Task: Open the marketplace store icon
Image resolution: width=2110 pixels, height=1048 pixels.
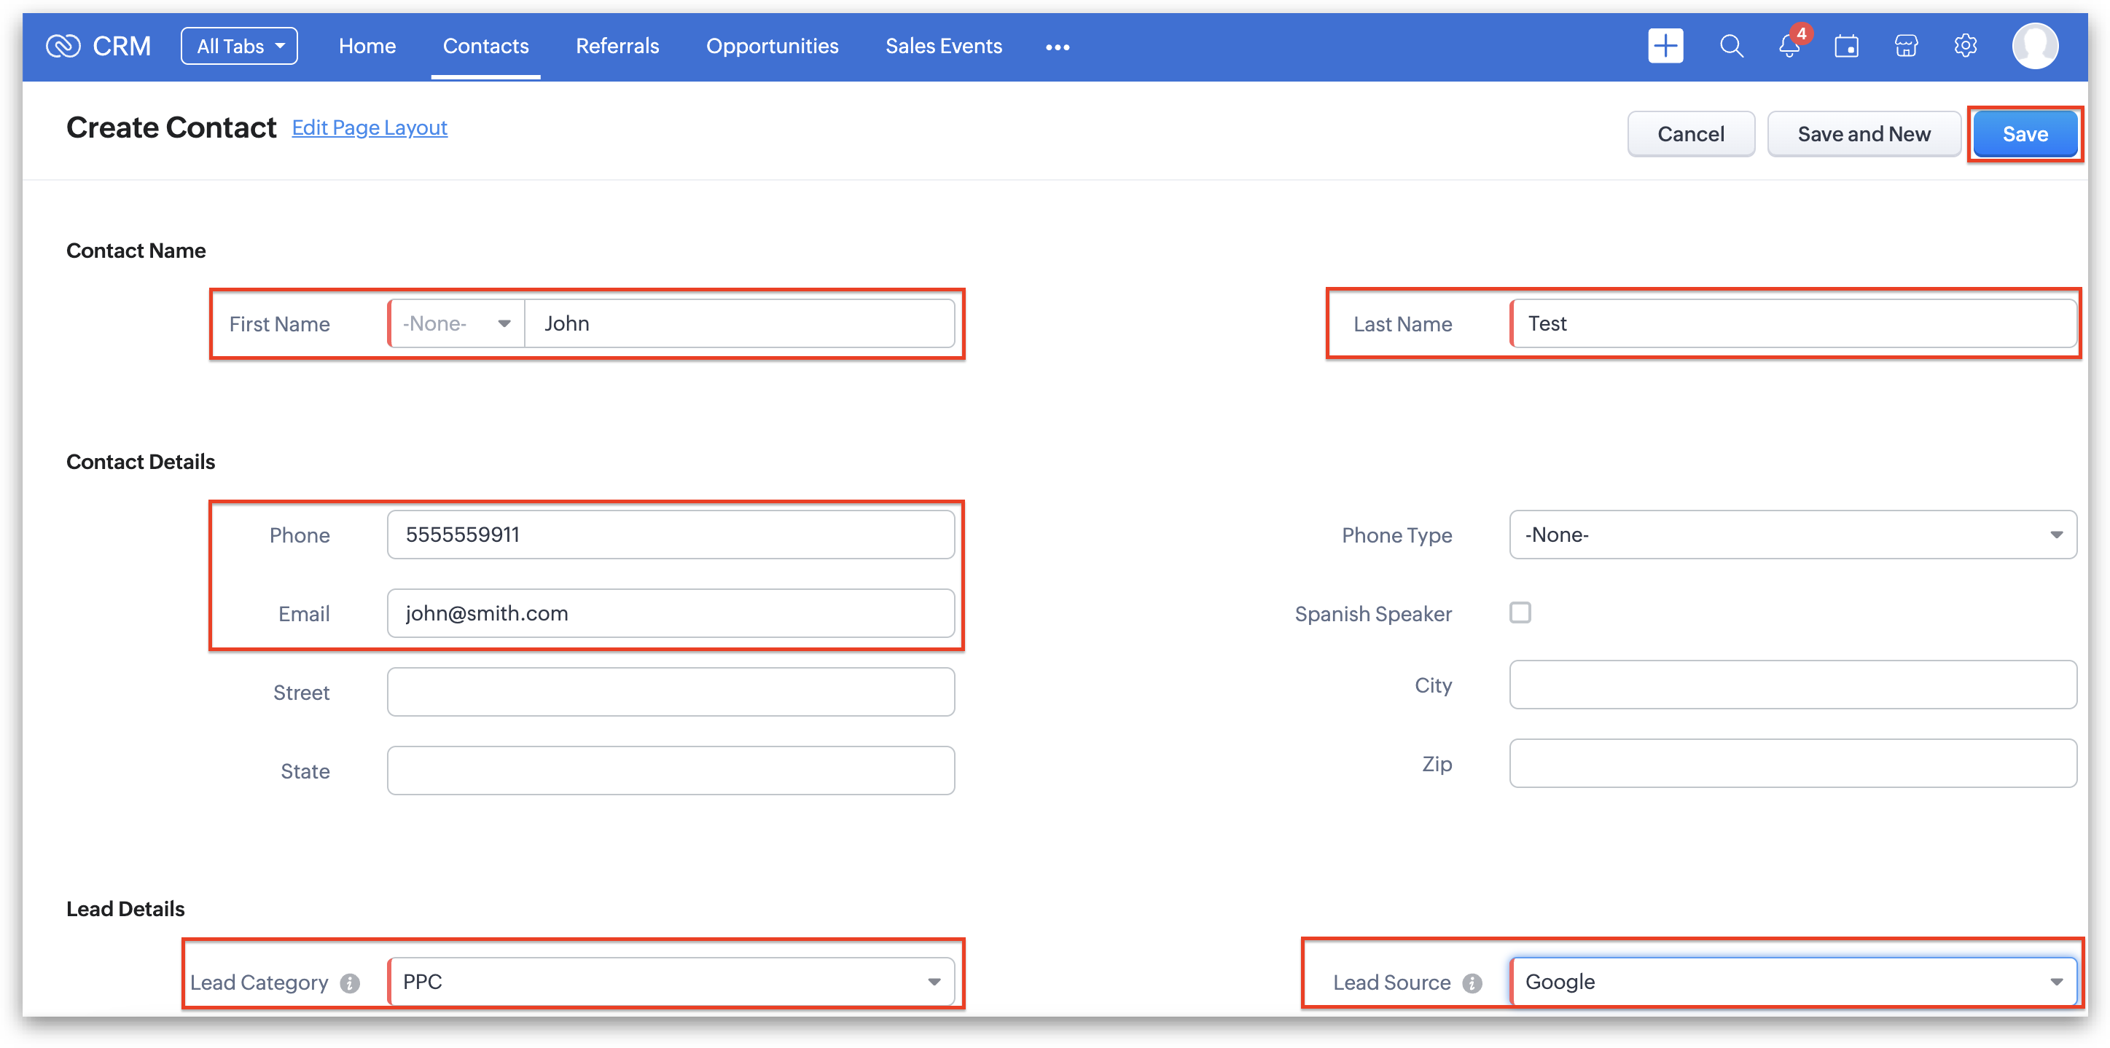Action: [x=1906, y=47]
